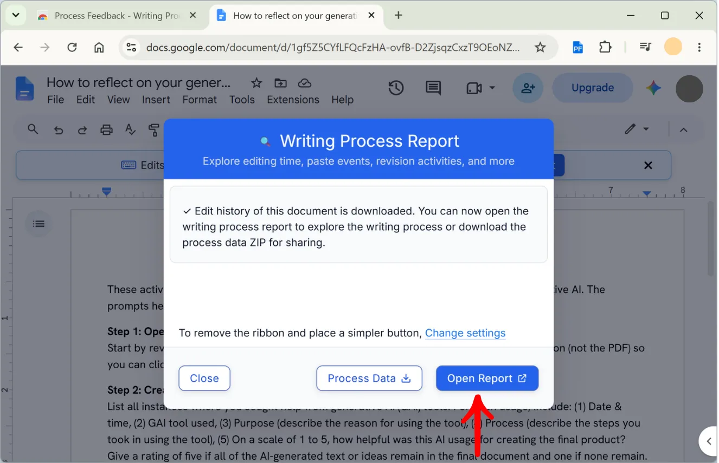Close the Google Docs browser tab
Viewport: 719px width, 463px height.
tap(371, 16)
